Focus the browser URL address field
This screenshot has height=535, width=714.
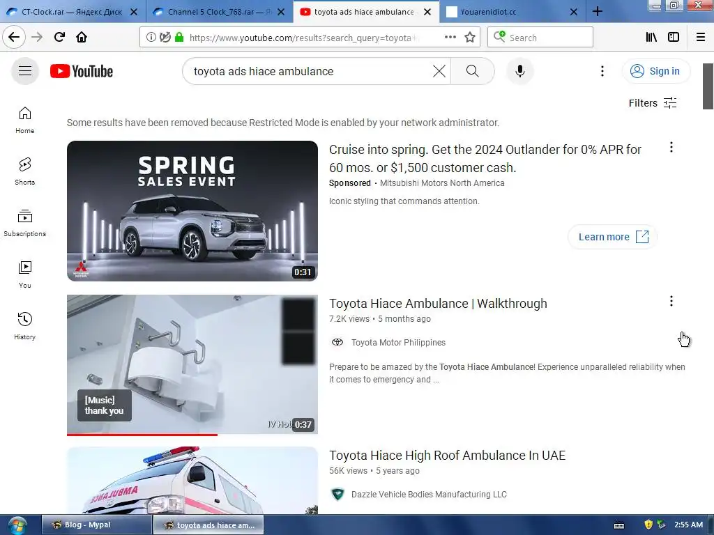(303, 38)
